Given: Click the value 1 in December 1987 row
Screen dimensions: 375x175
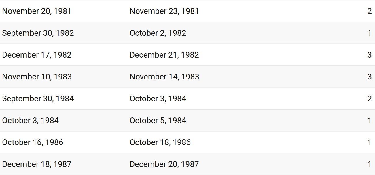Looking at the screenshot, I should point(370,164).
